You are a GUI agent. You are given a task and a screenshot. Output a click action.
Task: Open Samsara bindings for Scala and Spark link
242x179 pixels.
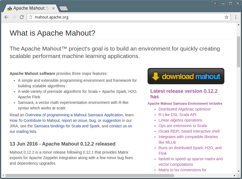(67, 126)
